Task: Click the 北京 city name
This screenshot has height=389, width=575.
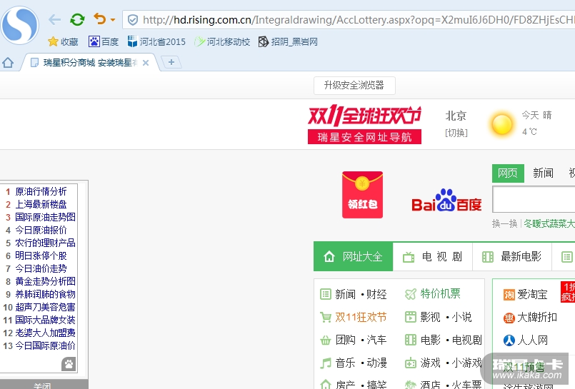Action: [456, 116]
